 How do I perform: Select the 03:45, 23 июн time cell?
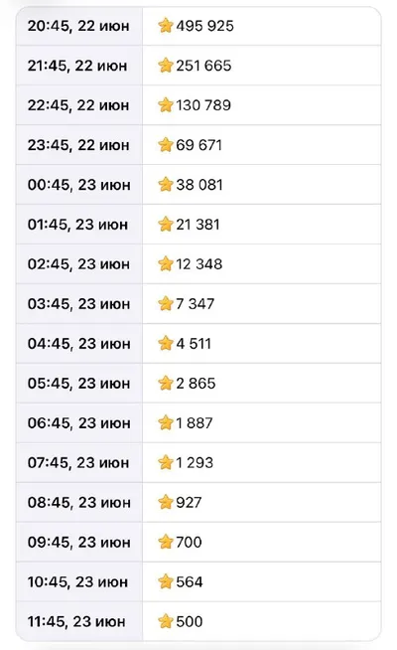pyautogui.click(x=79, y=304)
